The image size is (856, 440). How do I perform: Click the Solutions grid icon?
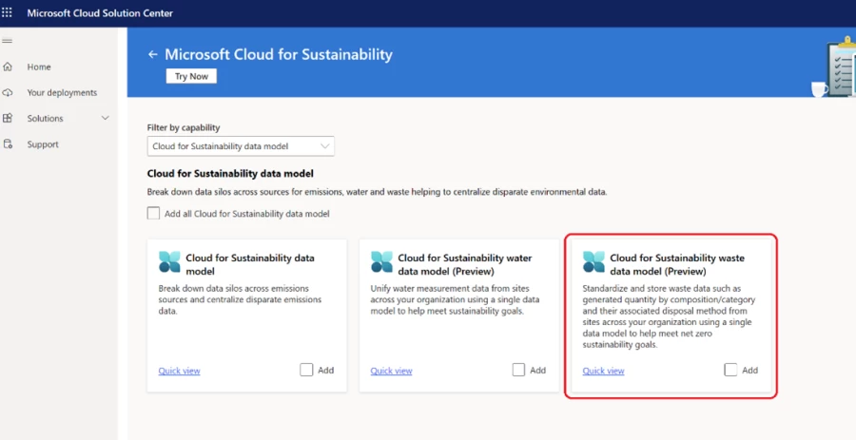9,119
